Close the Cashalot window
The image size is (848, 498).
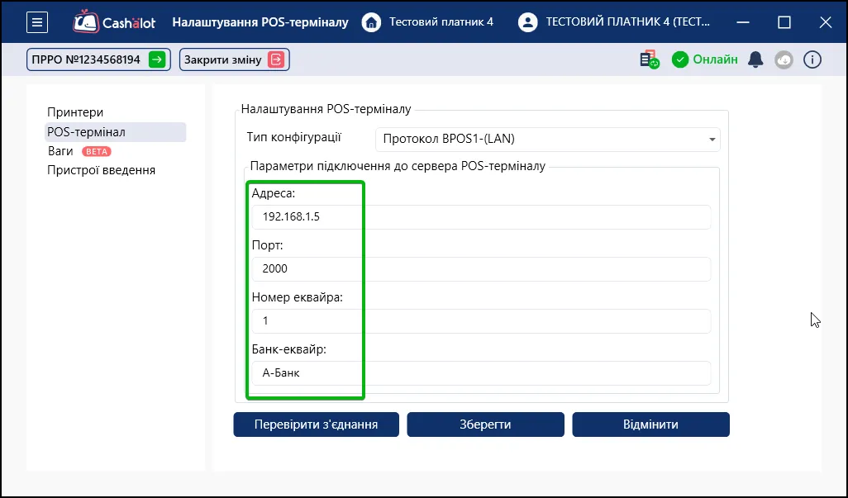click(826, 22)
